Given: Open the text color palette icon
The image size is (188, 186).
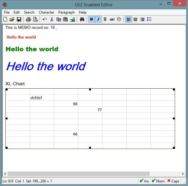Looking at the screenshot, I should point(119,19).
